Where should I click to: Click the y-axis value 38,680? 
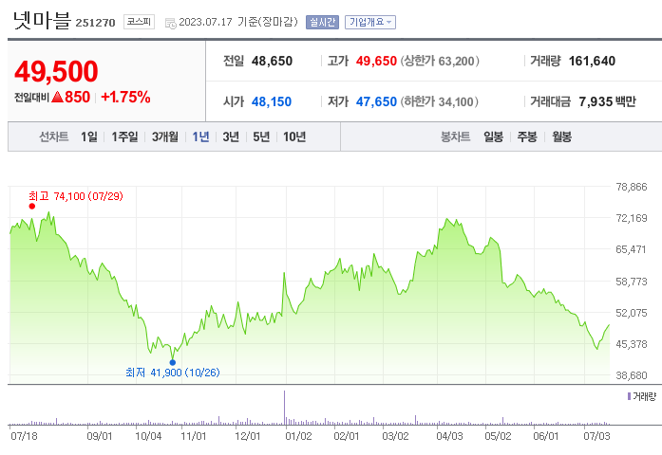pyautogui.click(x=632, y=375)
